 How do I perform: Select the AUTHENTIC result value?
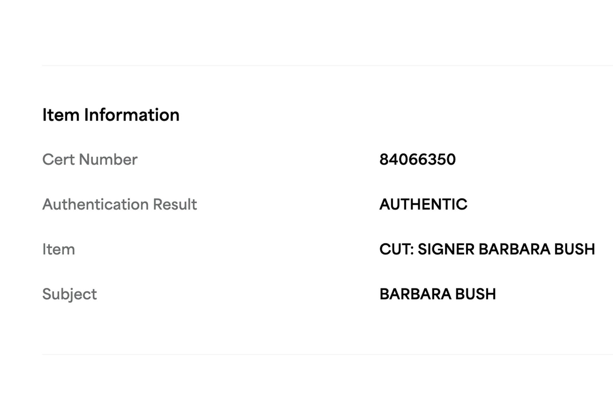pyautogui.click(x=423, y=204)
